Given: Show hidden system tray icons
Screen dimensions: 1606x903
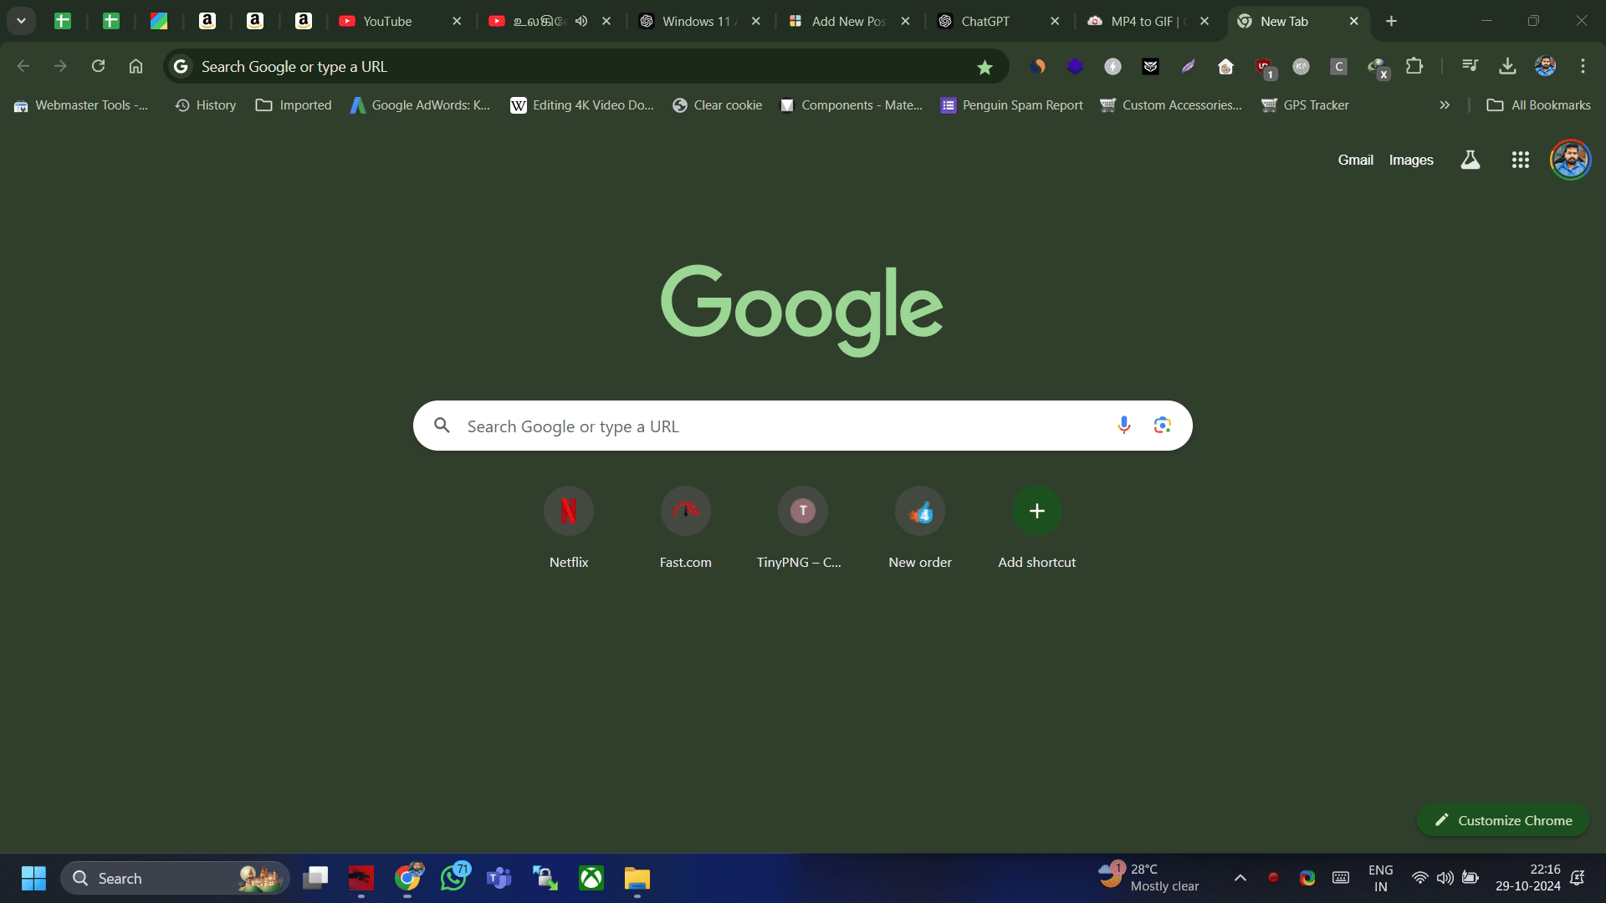Looking at the screenshot, I should coord(1240,878).
